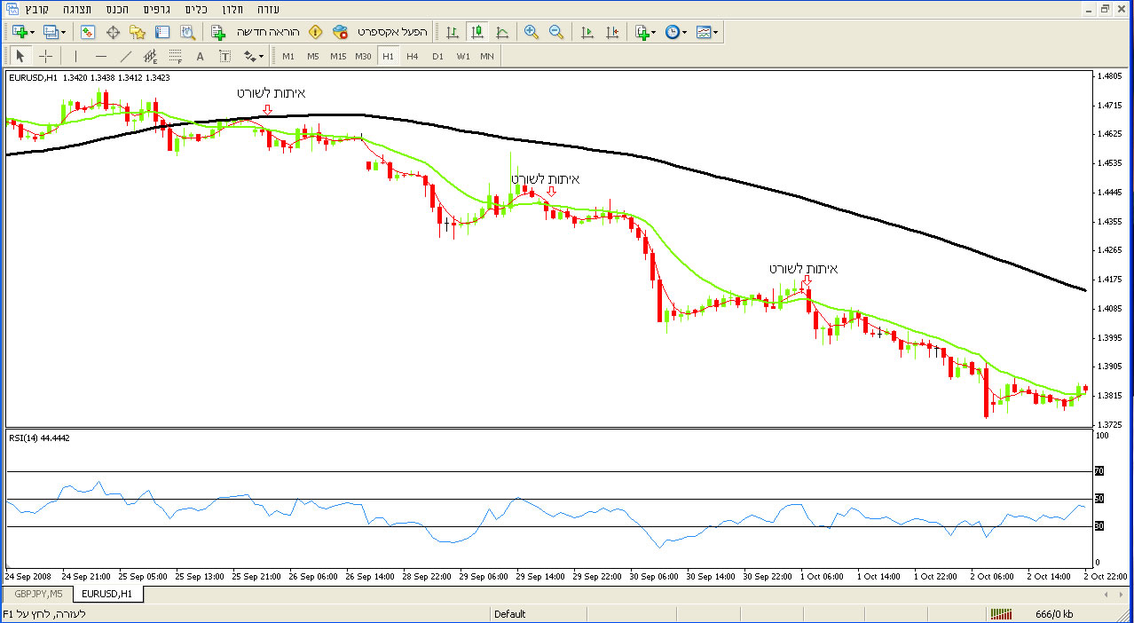The width and height of the screenshot is (1134, 623).
Task: Open the Market Watch window icon
Action: (x=88, y=32)
